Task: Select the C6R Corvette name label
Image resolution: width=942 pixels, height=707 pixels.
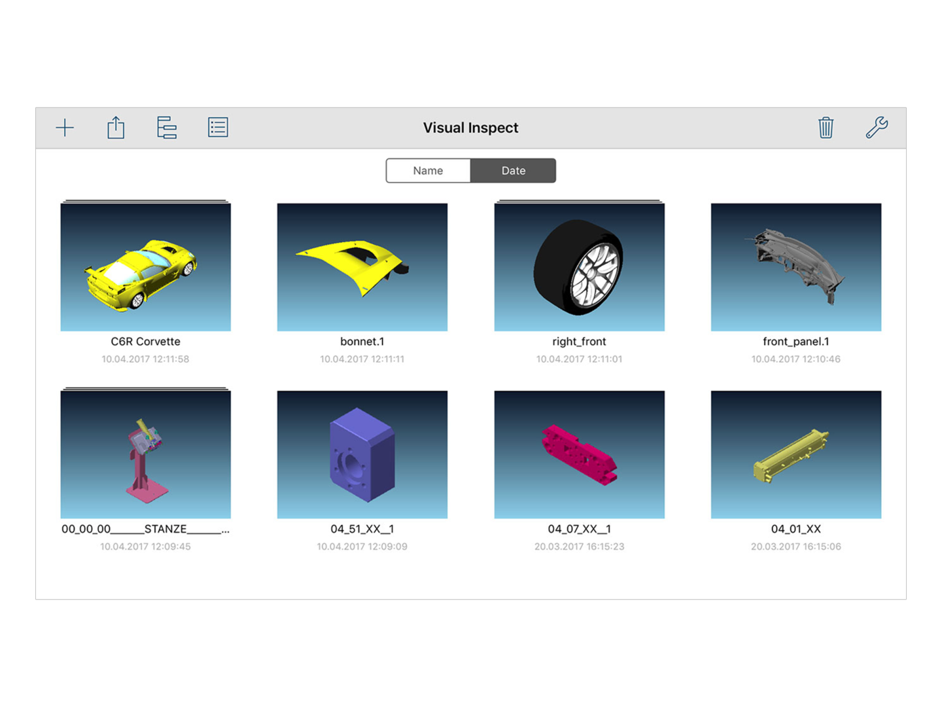Action: [x=145, y=341]
